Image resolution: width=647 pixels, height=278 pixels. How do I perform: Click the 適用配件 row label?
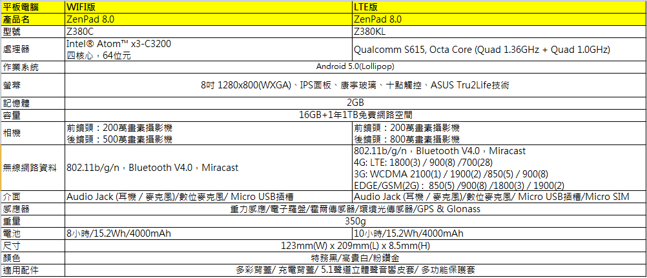point(32,270)
